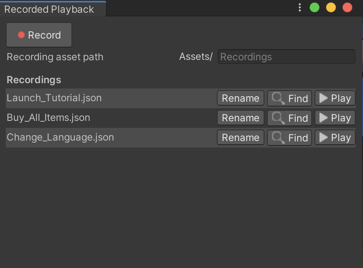Click the red circle window button
Image resolution: width=363 pixels, height=268 pixels.
pos(347,8)
